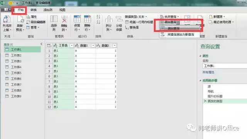Choose 将查询追加为新查询 menu item
Screen dimensions: 247x139
[179, 34]
